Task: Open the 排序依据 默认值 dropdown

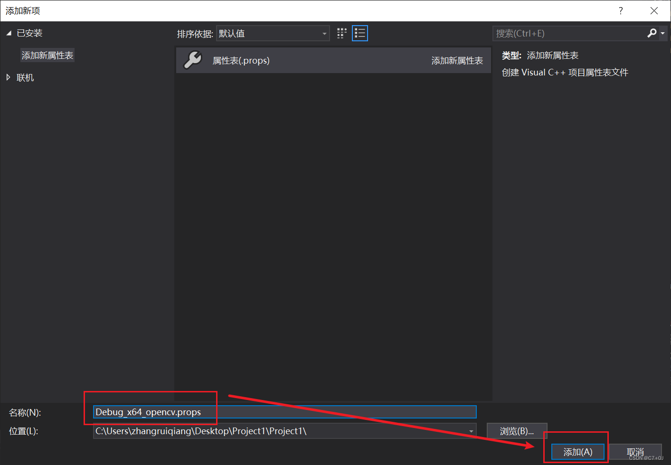Action: pyautogui.click(x=273, y=33)
